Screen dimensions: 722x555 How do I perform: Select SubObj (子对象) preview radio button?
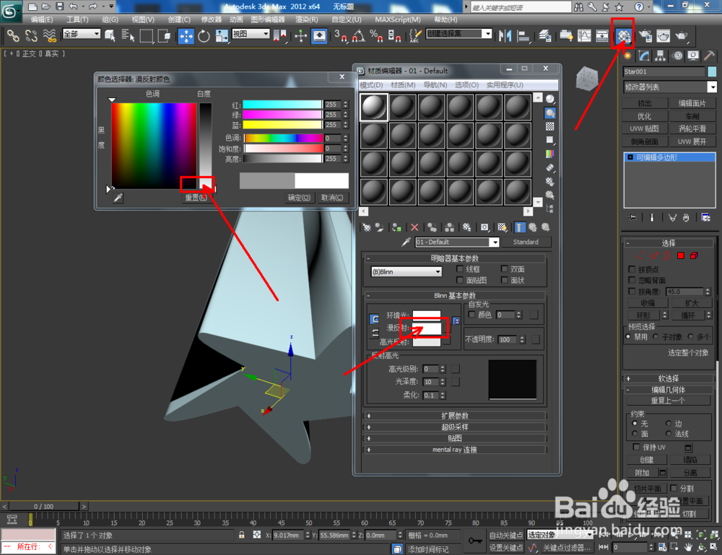(x=656, y=336)
